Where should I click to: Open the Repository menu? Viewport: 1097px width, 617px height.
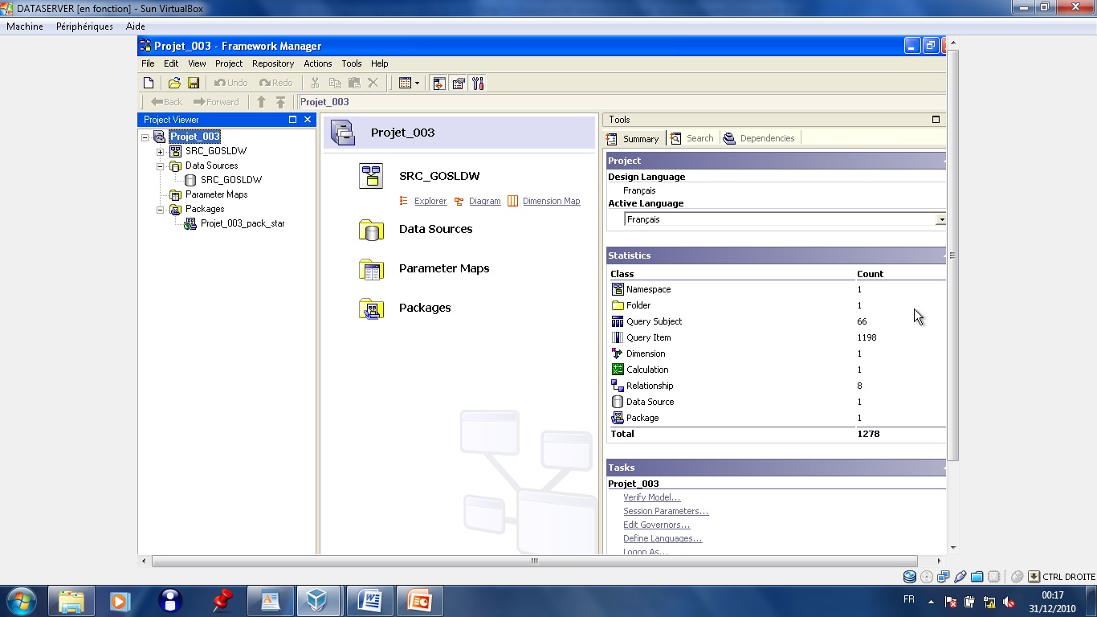pyautogui.click(x=273, y=63)
